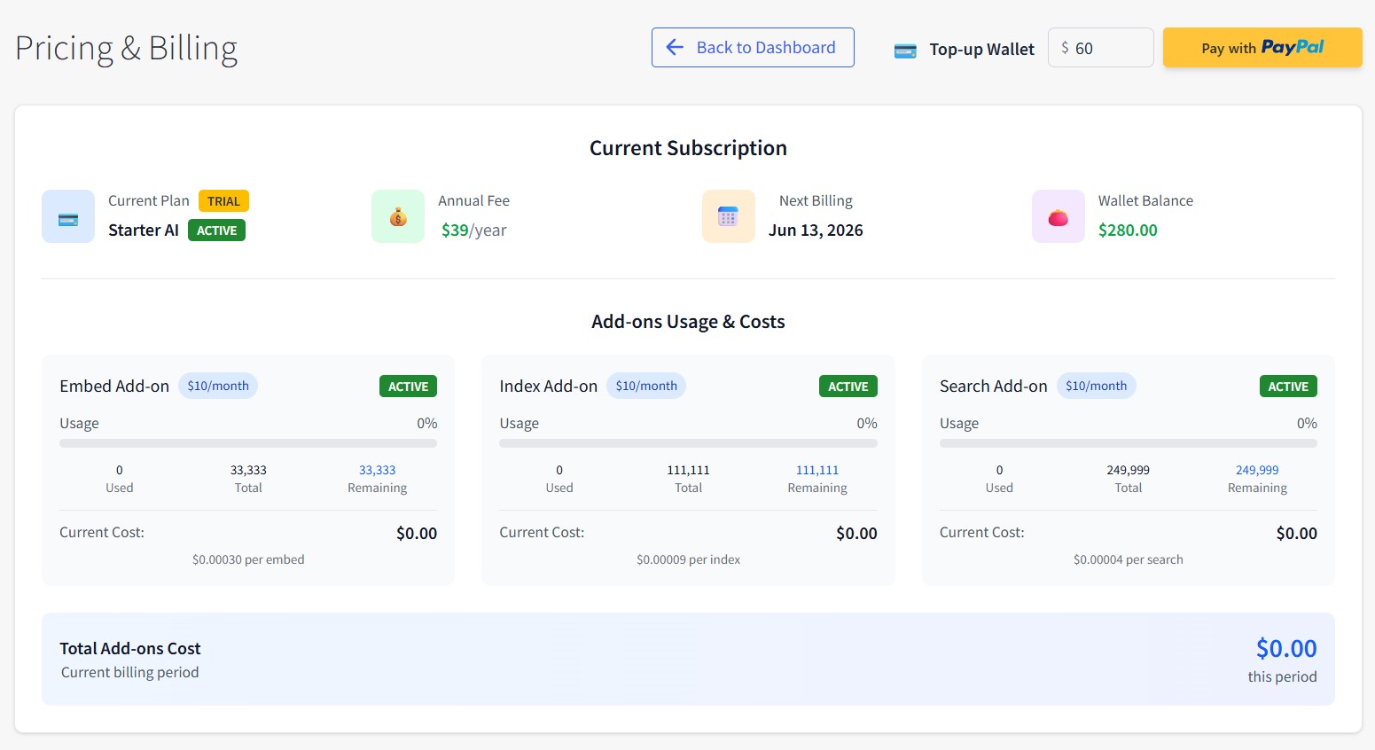Click the ACTIVE badge next to Starter AI
Screen dimensions: 1375x750
click(216, 230)
